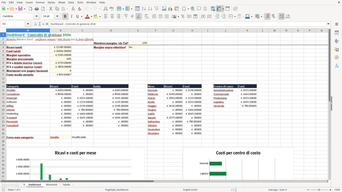Viewport: 342px width, 192px height.
Task: Toggle Underline formatting
Action: click(77, 16)
